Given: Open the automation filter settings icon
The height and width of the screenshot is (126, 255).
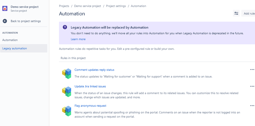Looking at the screenshot, I should click(x=236, y=14).
